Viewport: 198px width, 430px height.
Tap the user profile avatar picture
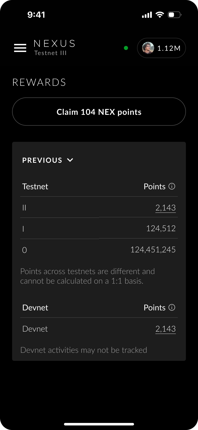(x=148, y=48)
